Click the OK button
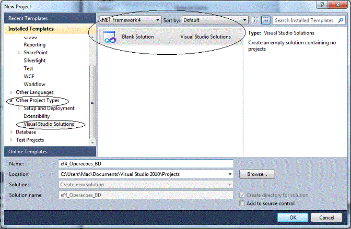The image size is (351, 229). coord(292,218)
